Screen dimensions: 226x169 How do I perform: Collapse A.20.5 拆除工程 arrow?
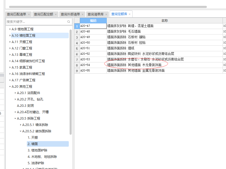pyautogui.click(x=15, y=119)
